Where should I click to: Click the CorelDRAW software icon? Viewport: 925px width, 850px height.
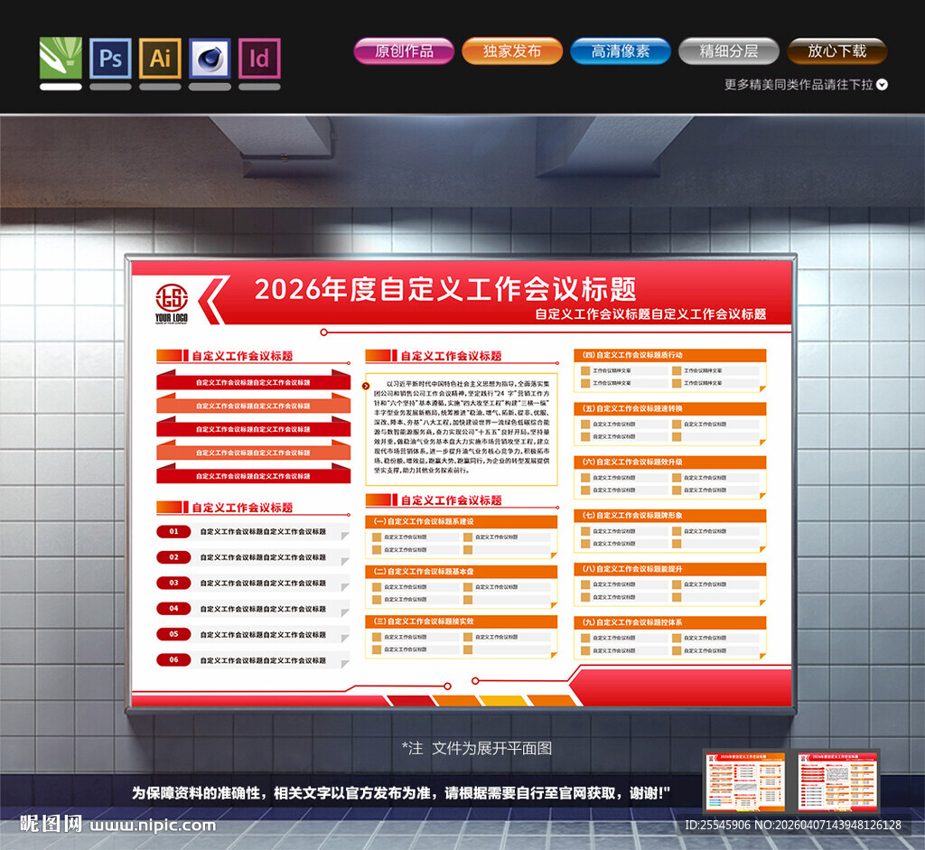61,58
